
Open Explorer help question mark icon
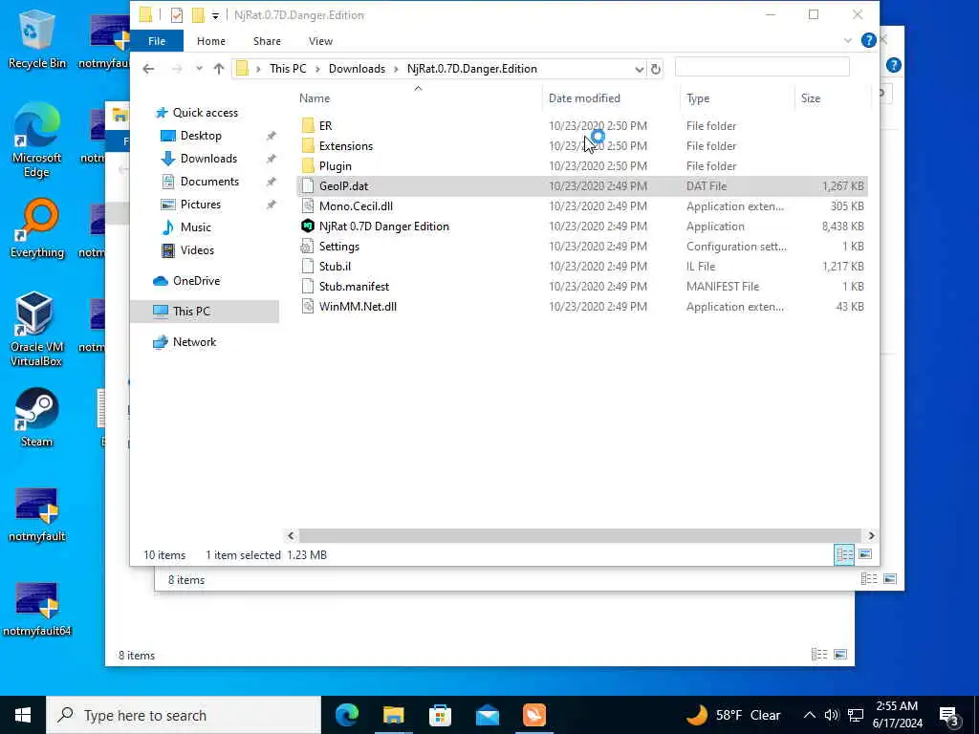coord(868,40)
